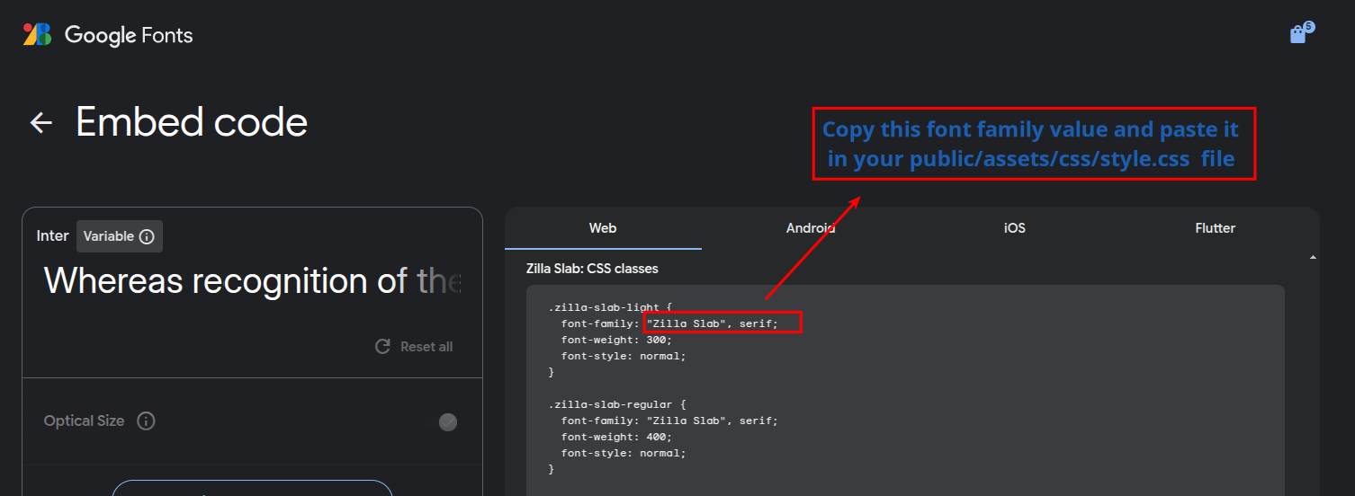Click the 'Zilla Slab: CSS classes' heading
The height and width of the screenshot is (496, 1355).
[x=592, y=269]
